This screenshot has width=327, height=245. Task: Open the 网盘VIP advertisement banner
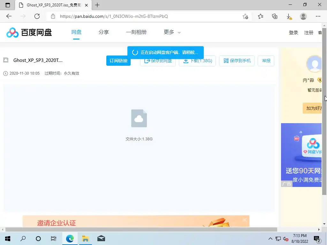(301, 155)
